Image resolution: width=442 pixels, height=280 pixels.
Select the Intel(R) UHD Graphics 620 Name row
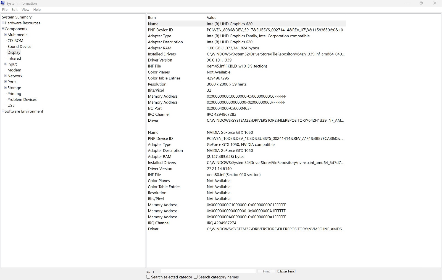tap(246, 24)
